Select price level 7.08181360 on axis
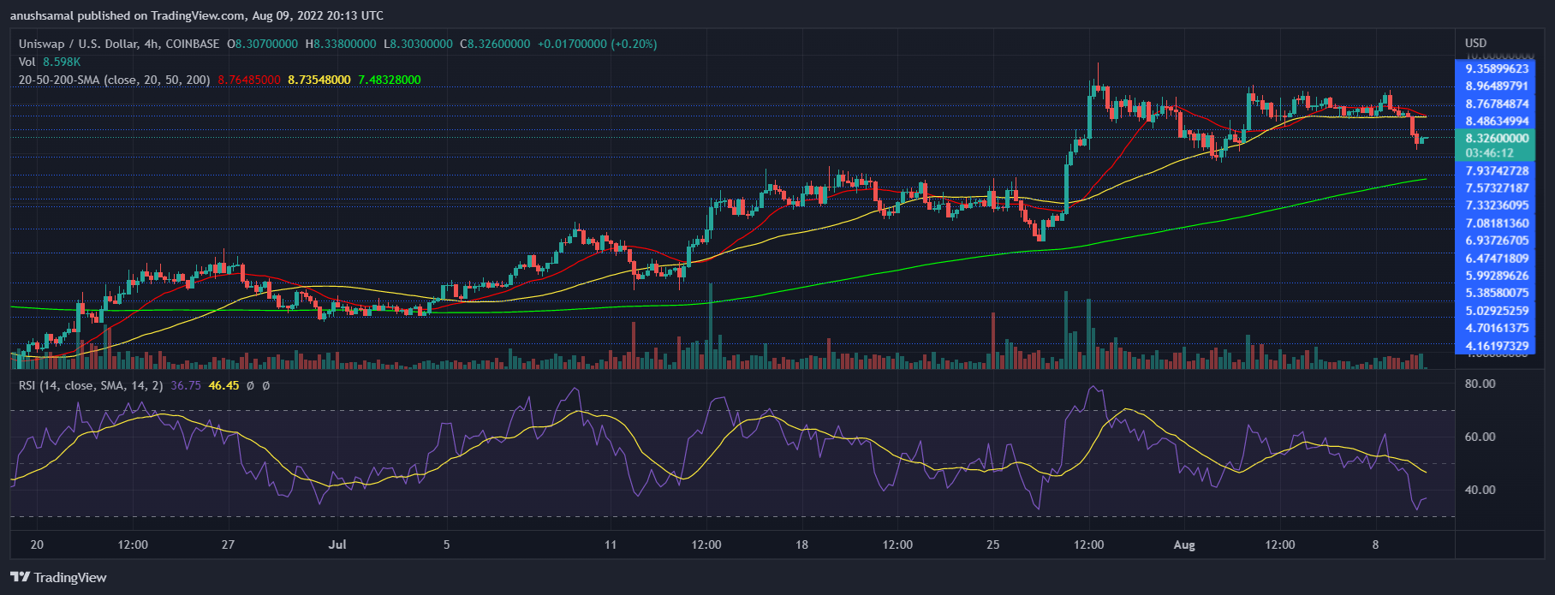 tap(1497, 223)
